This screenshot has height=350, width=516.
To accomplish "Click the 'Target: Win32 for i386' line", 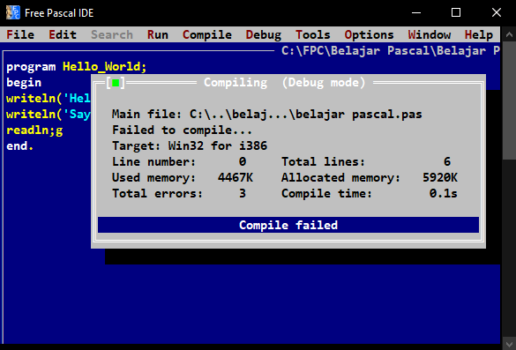I will pyautogui.click(x=190, y=145).
